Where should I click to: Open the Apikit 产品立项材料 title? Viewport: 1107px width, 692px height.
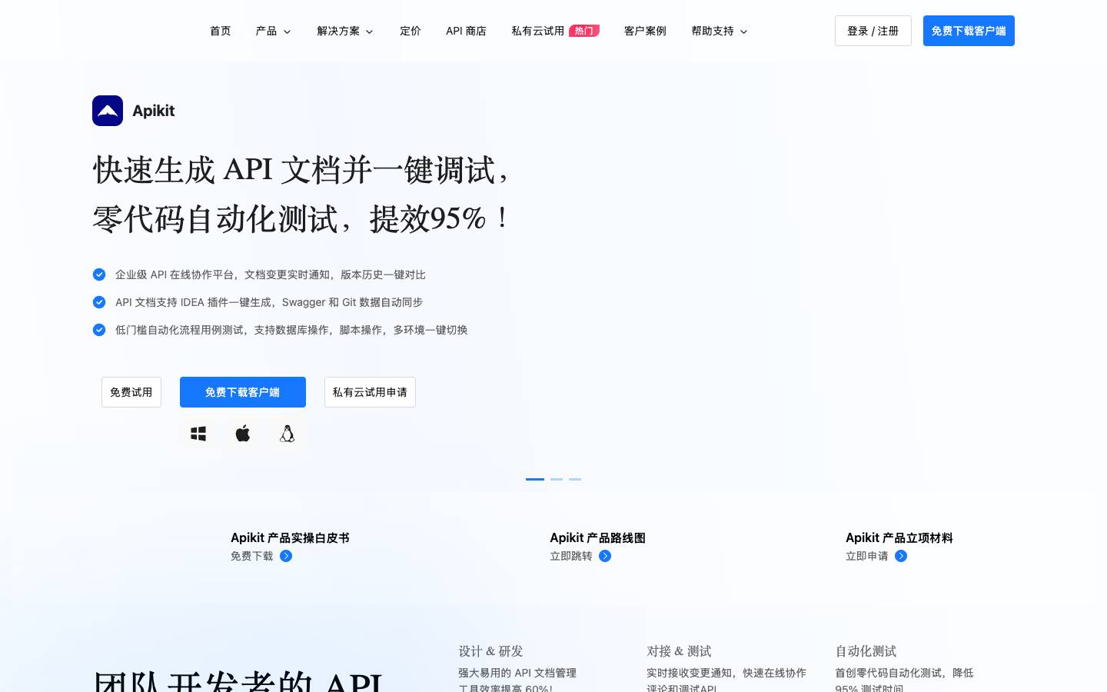pyautogui.click(x=899, y=537)
